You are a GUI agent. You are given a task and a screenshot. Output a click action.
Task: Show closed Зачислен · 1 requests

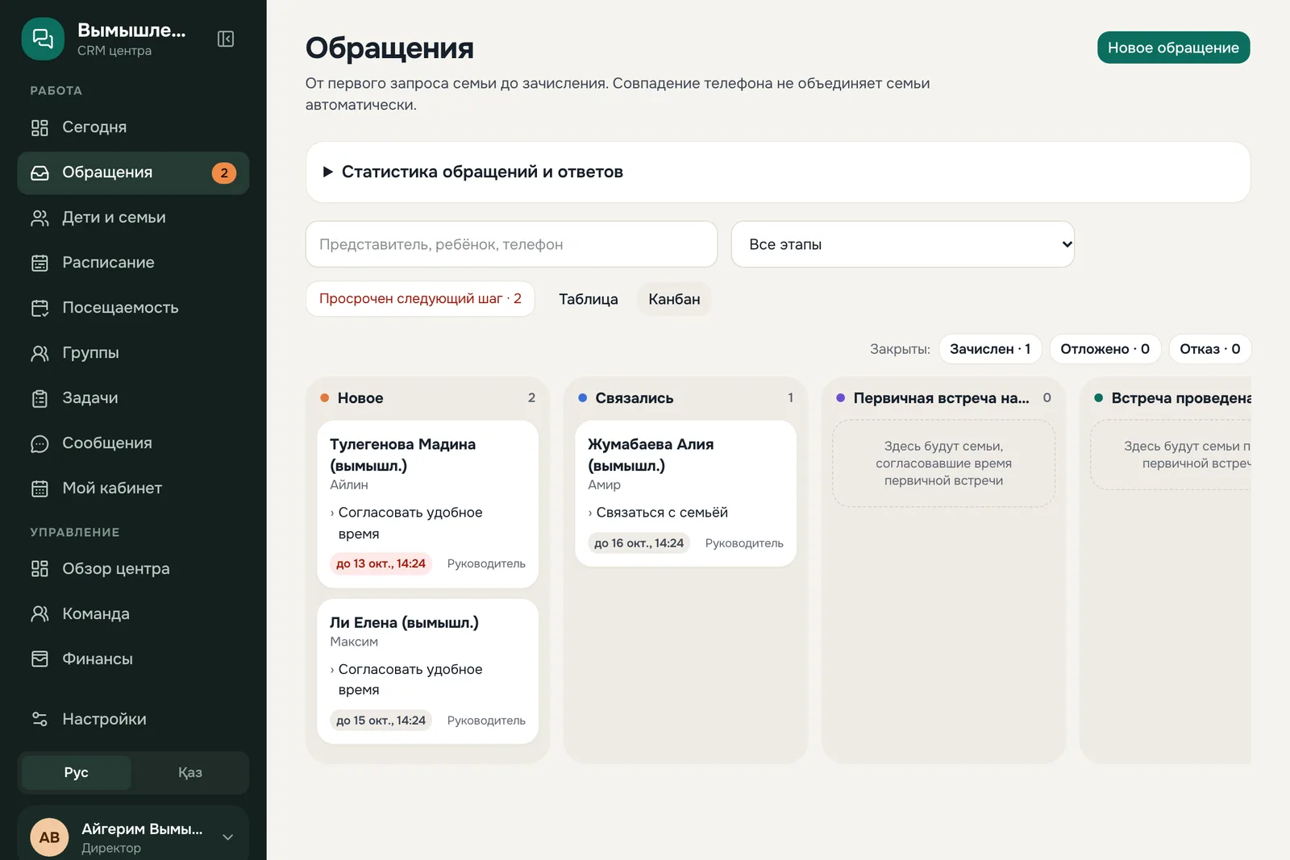click(x=990, y=349)
